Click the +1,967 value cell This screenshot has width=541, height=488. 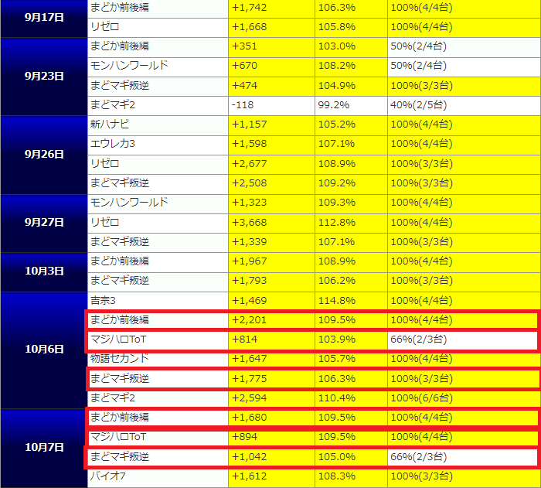point(271,261)
